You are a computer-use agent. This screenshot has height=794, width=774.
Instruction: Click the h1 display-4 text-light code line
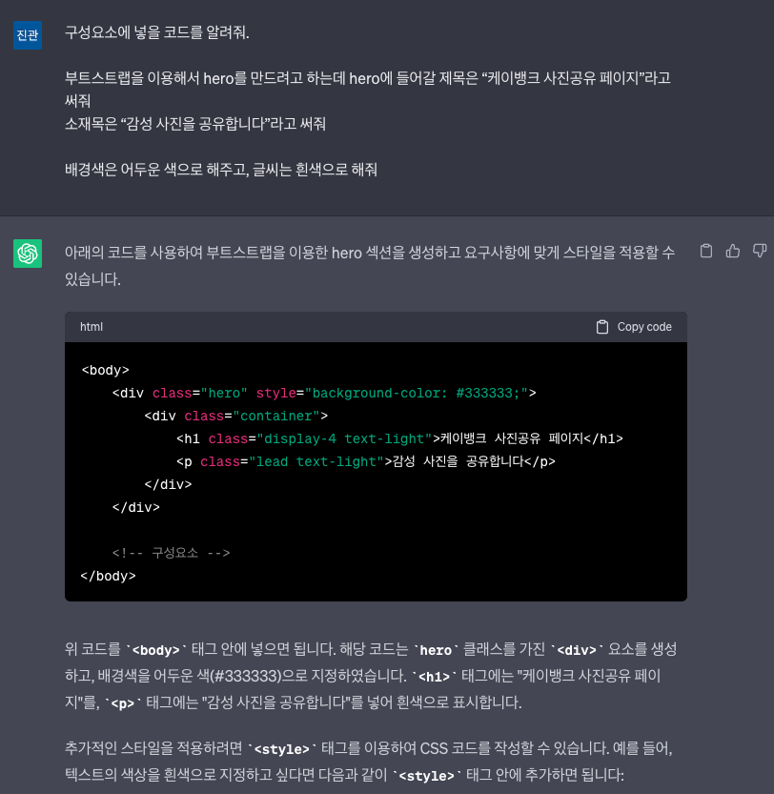coord(399,438)
